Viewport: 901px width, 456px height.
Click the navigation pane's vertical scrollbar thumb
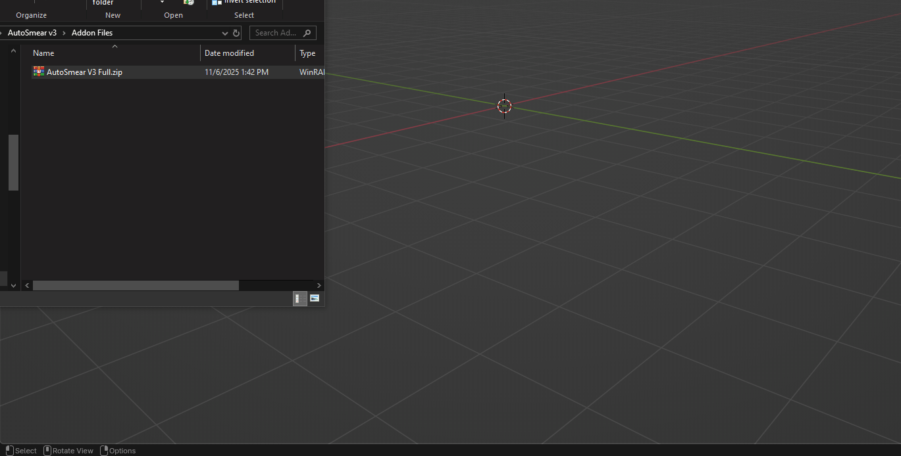[x=13, y=162]
